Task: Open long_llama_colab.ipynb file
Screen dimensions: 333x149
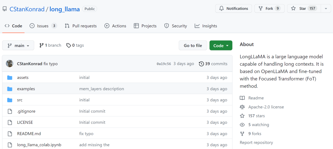Action: pyautogui.click(x=39, y=145)
